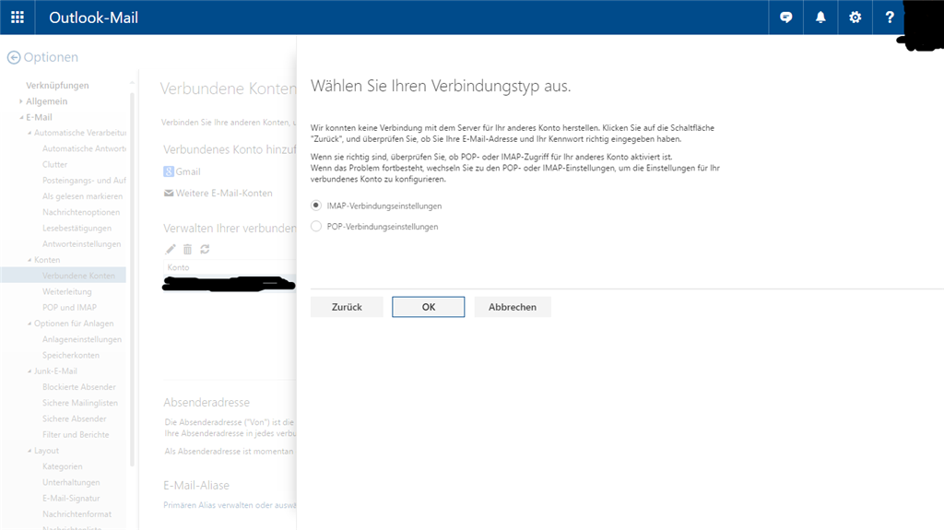Open Antworteinstellungen option
The width and height of the screenshot is (944, 530).
(x=82, y=244)
